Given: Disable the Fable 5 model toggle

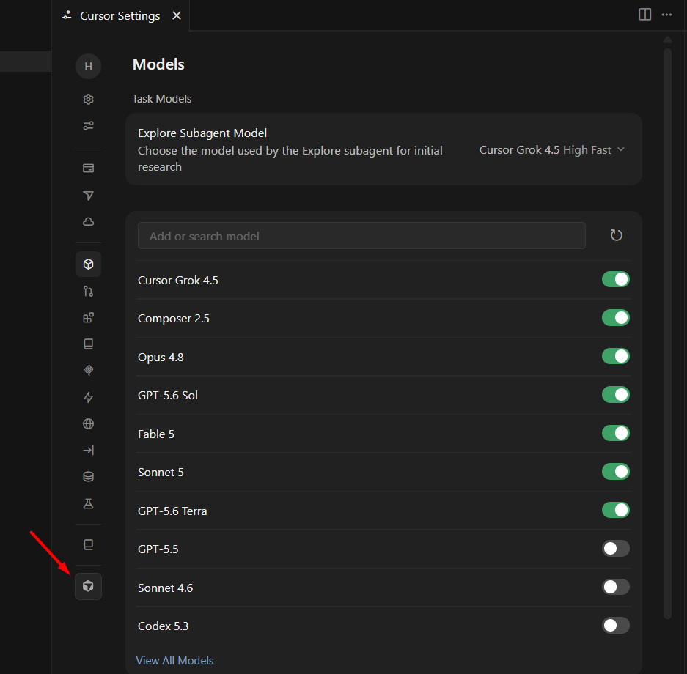Looking at the screenshot, I should (616, 433).
